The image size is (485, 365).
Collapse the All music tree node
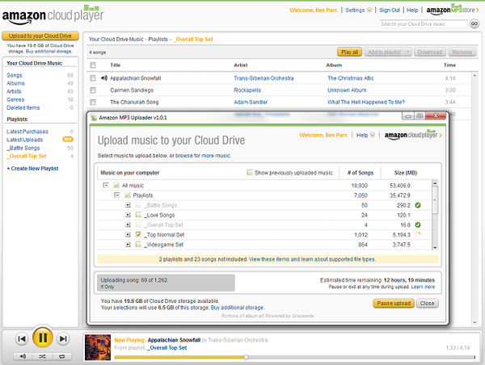tap(106, 186)
